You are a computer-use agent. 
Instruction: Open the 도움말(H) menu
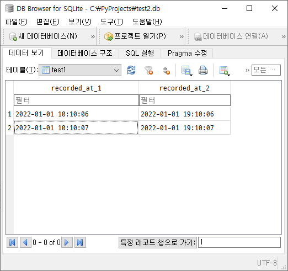coord(147,22)
